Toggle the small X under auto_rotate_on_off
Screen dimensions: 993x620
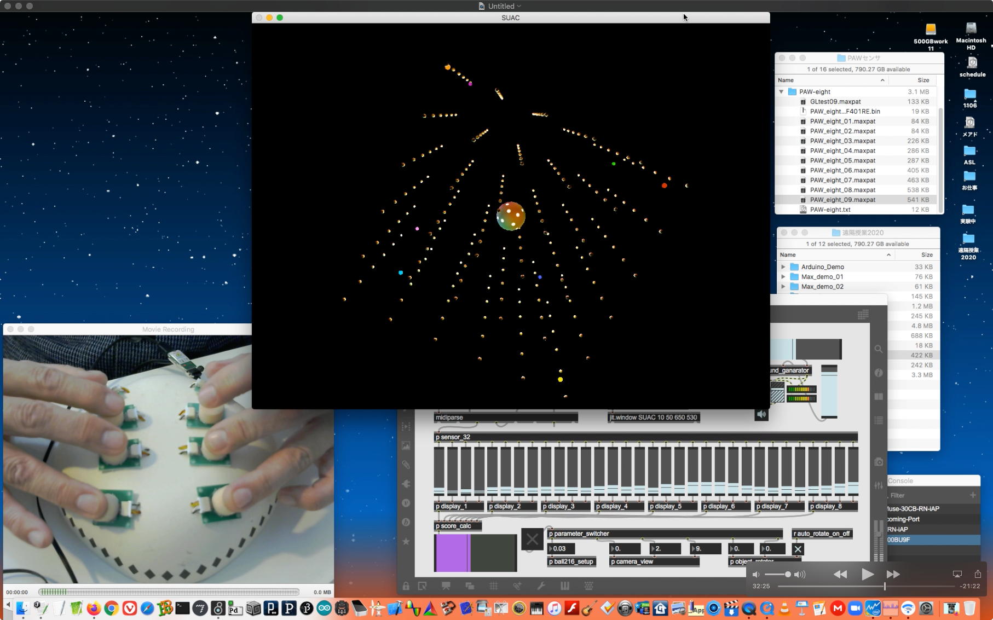(798, 549)
